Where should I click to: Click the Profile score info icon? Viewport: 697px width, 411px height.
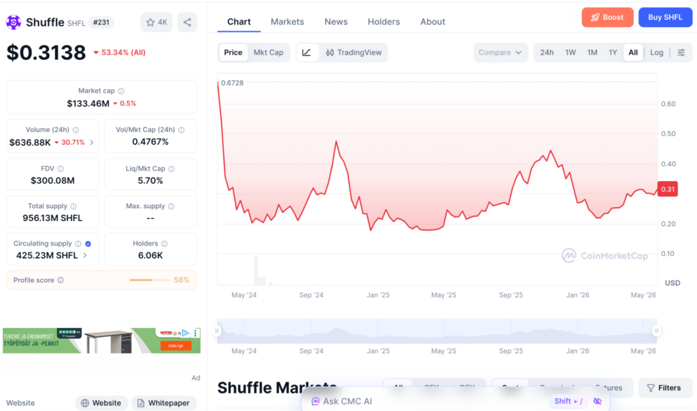[61, 280]
